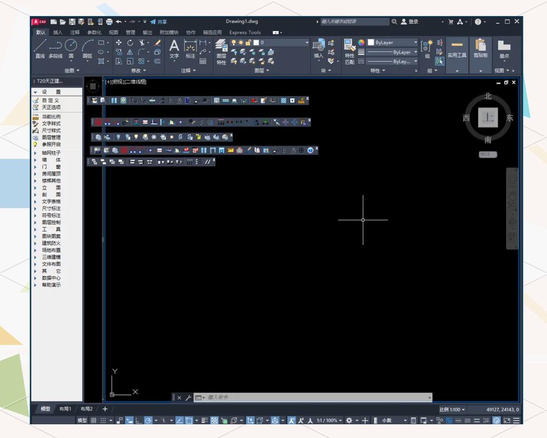Click the Erase tool icon
The width and height of the screenshot is (547, 438).
(x=157, y=43)
